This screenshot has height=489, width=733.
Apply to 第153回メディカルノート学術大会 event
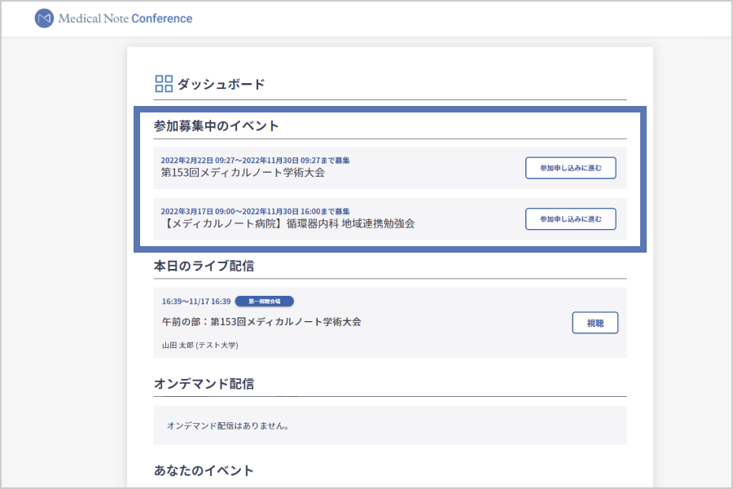(x=570, y=168)
